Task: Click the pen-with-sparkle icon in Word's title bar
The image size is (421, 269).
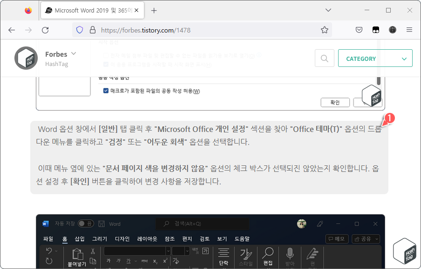Action: point(320,224)
